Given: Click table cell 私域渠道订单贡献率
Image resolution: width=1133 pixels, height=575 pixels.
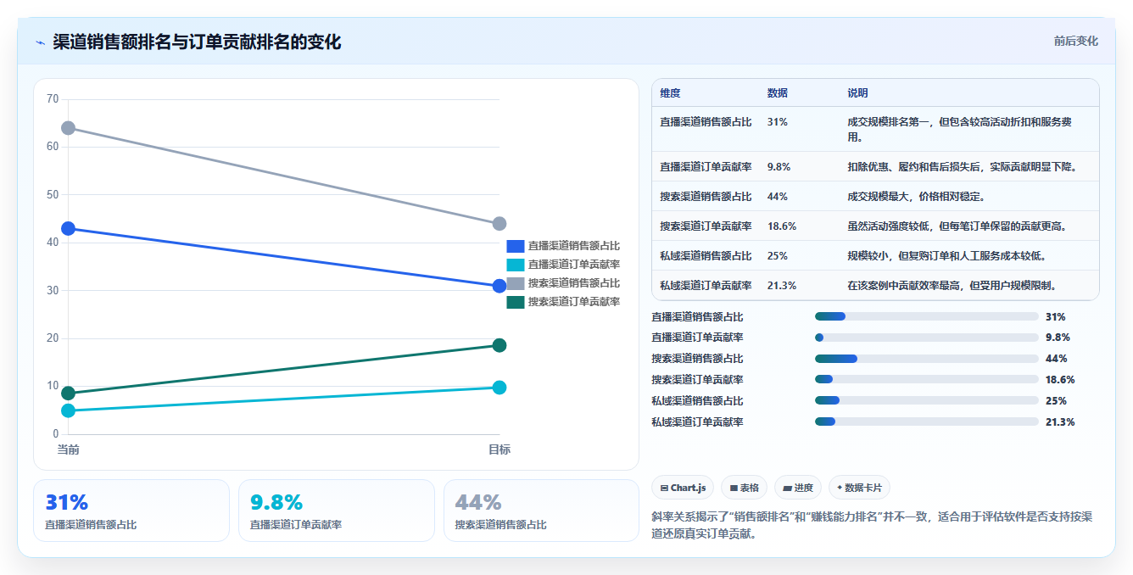Looking at the screenshot, I should pyautogui.click(x=706, y=286).
